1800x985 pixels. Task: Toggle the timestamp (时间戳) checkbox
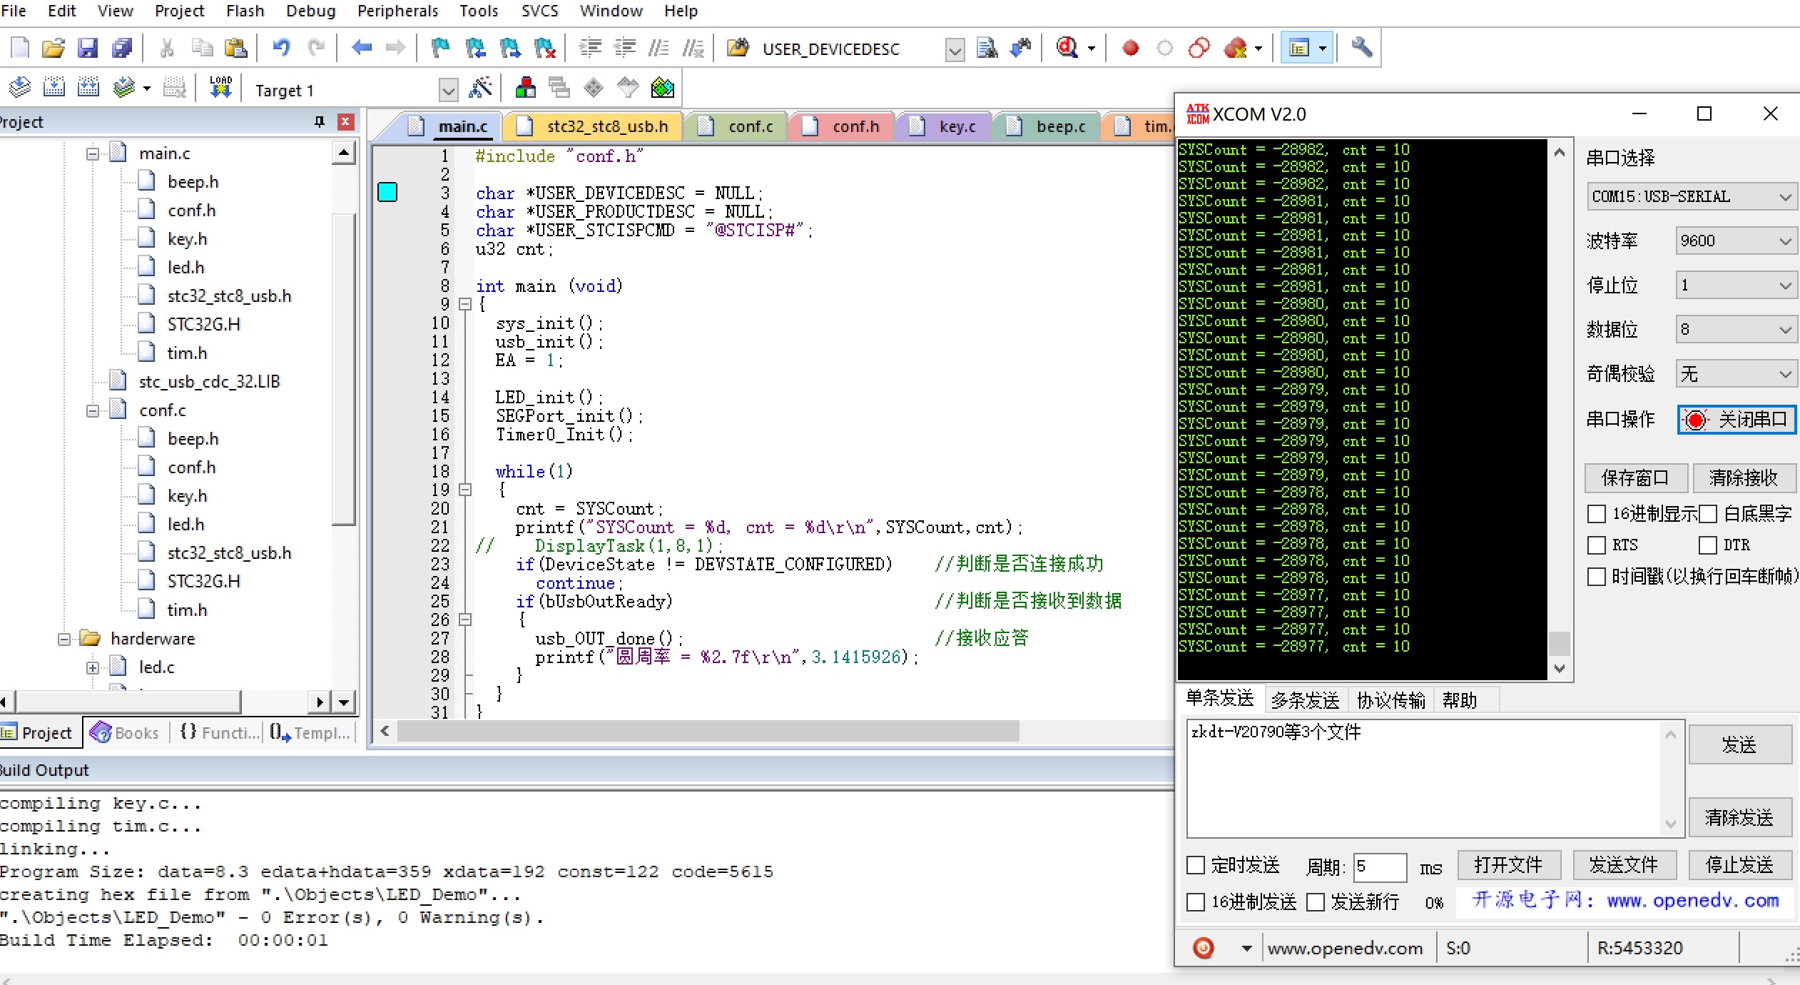(x=1597, y=577)
